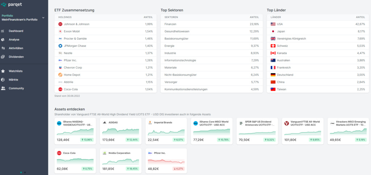Click the Dashboard sidebar icon
Viewport: 371px width, 175px height.
point(3,31)
